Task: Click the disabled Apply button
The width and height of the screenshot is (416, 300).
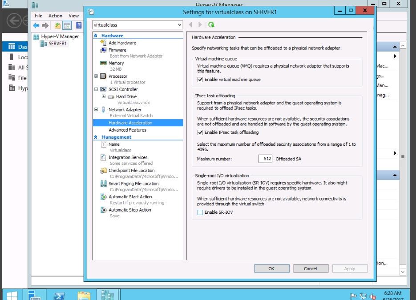Action: point(350,268)
